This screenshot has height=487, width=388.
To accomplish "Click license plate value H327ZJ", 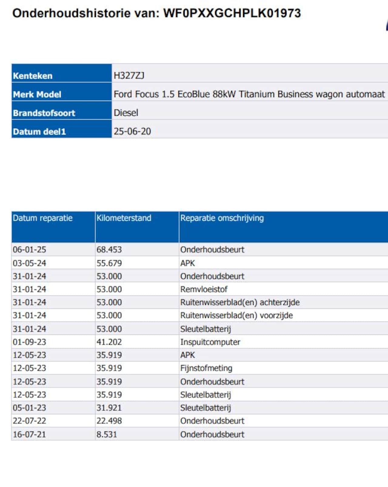I will tap(129, 75).
